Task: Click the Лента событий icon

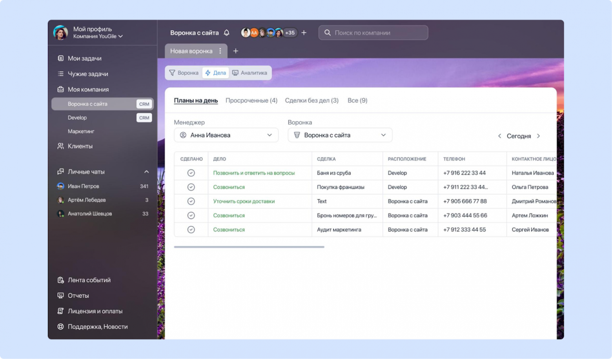Action: tap(60, 280)
